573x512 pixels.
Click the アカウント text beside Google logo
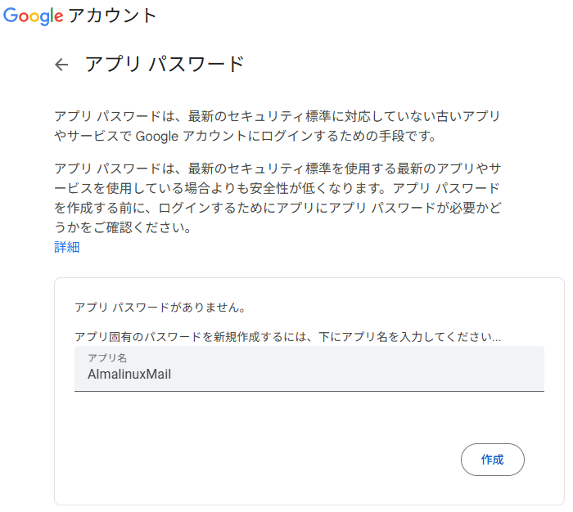point(113,16)
